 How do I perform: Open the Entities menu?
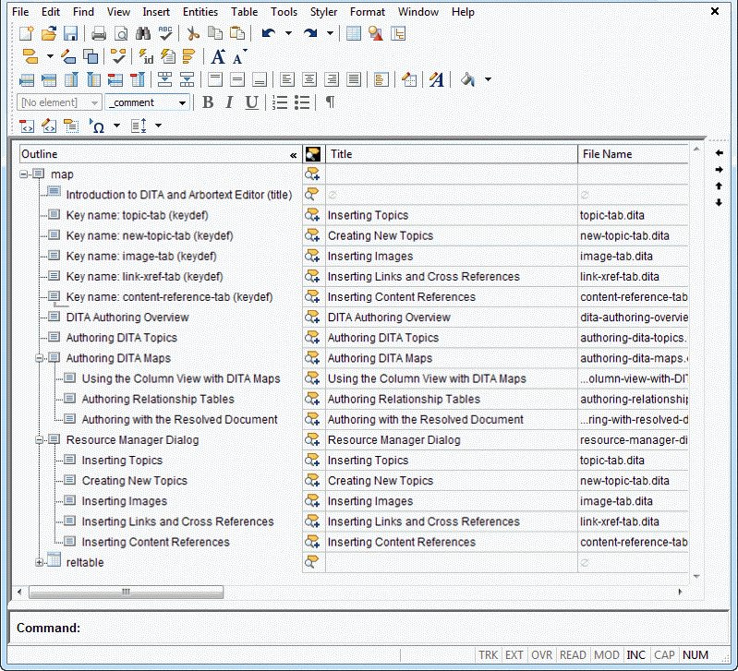[200, 12]
